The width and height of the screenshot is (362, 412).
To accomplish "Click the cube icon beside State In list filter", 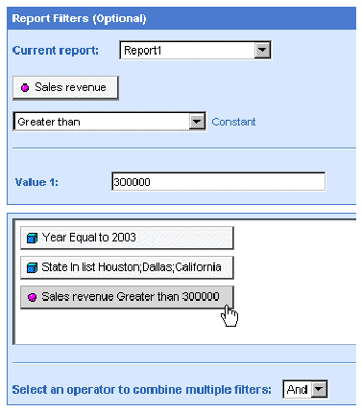I will tap(32, 267).
